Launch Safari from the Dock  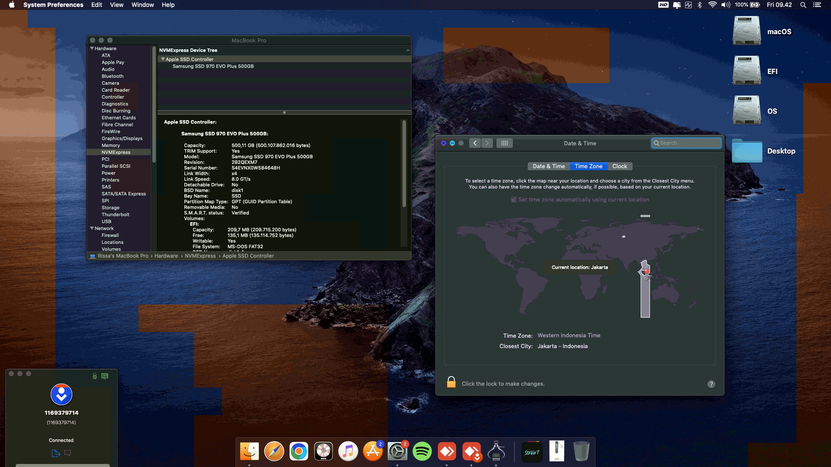274,451
